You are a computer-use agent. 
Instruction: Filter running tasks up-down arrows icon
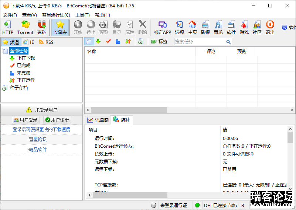(128, 42)
